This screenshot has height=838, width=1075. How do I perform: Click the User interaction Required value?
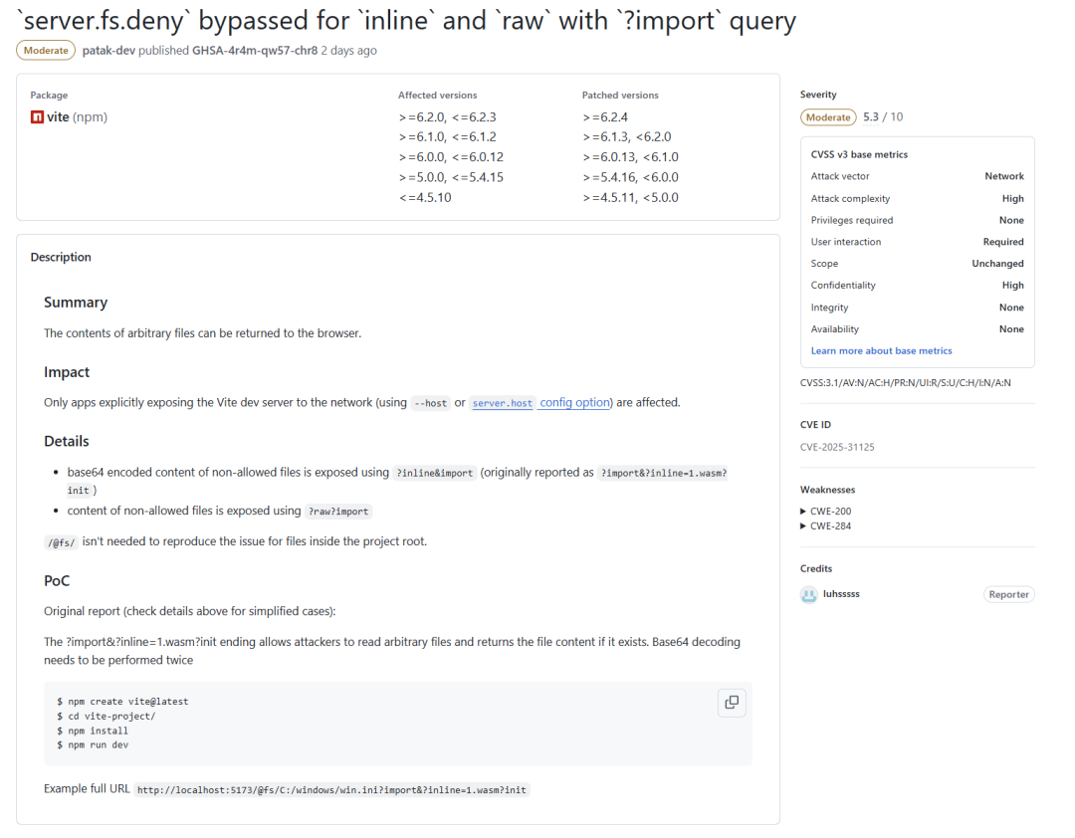tap(1003, 242)
